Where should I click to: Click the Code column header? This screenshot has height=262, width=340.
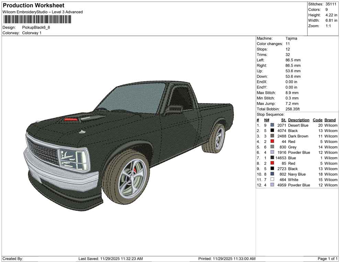318,120
